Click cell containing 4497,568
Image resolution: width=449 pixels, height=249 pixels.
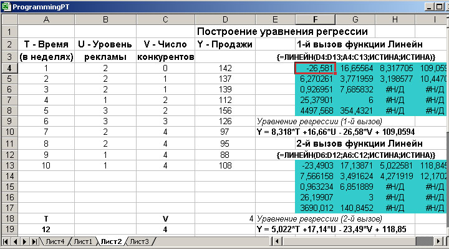pyautogui.click(x=316, y=110)
